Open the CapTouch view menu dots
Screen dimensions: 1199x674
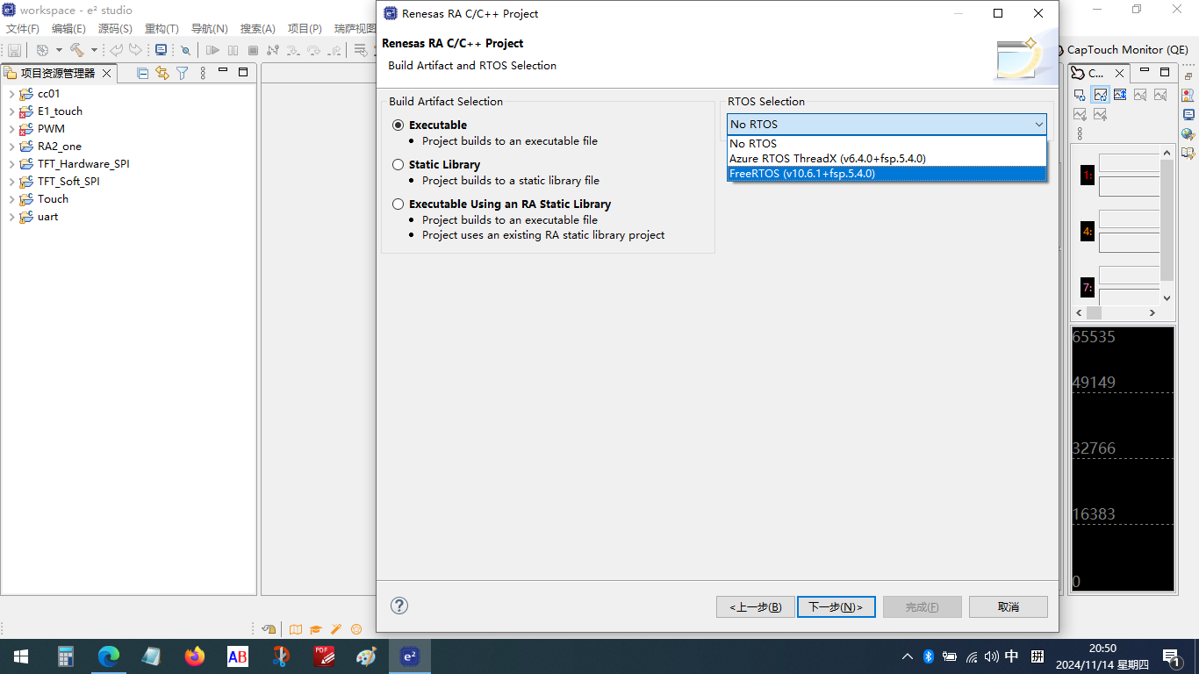pyautogui.click(x=1080, y=133)
